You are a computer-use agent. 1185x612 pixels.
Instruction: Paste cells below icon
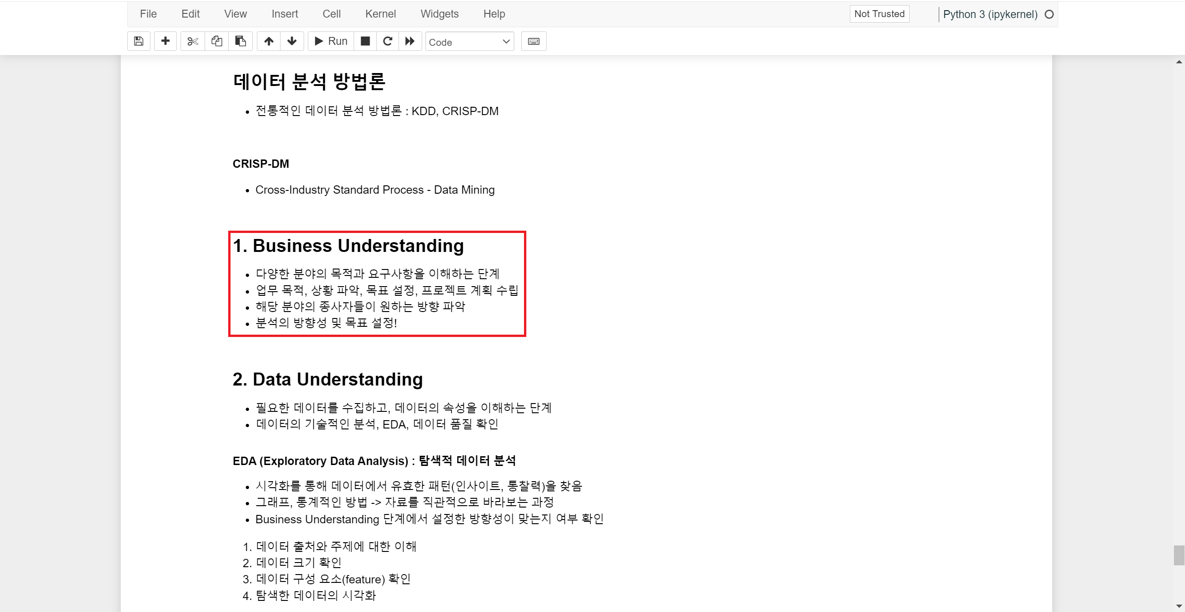[x=240, y=41]
